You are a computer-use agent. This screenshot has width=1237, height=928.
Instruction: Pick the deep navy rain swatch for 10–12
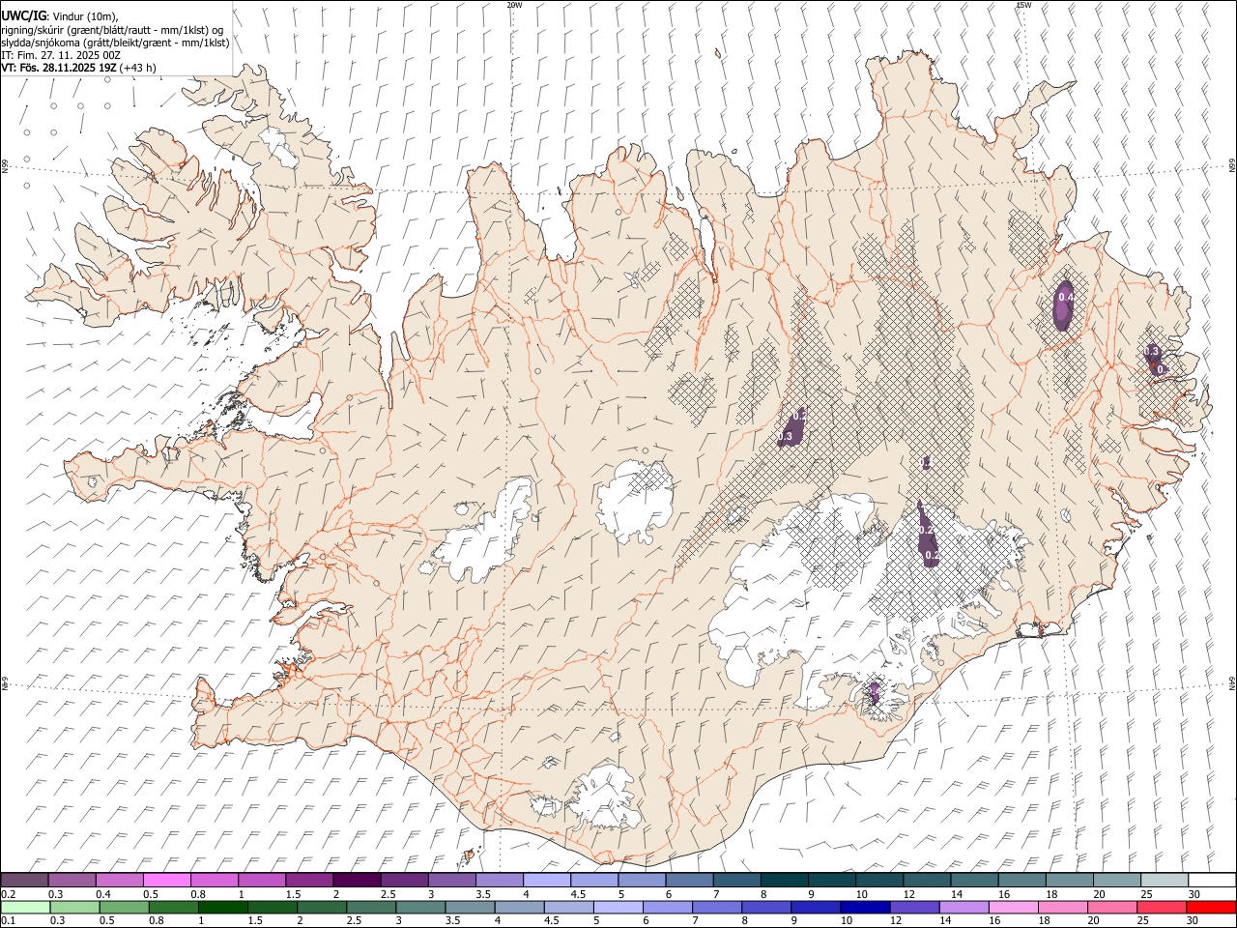click(x=864, y=908)
